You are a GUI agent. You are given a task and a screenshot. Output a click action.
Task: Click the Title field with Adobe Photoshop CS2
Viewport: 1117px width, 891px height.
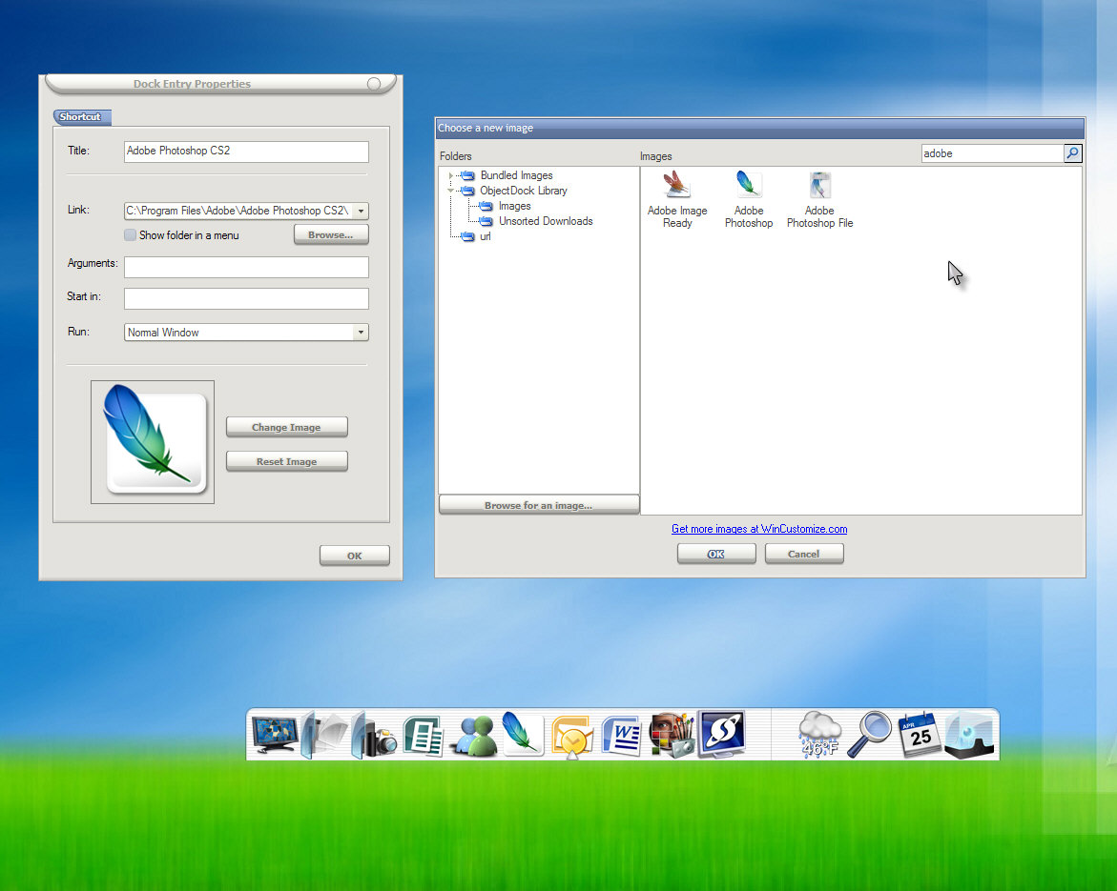(x=246, y=151)
